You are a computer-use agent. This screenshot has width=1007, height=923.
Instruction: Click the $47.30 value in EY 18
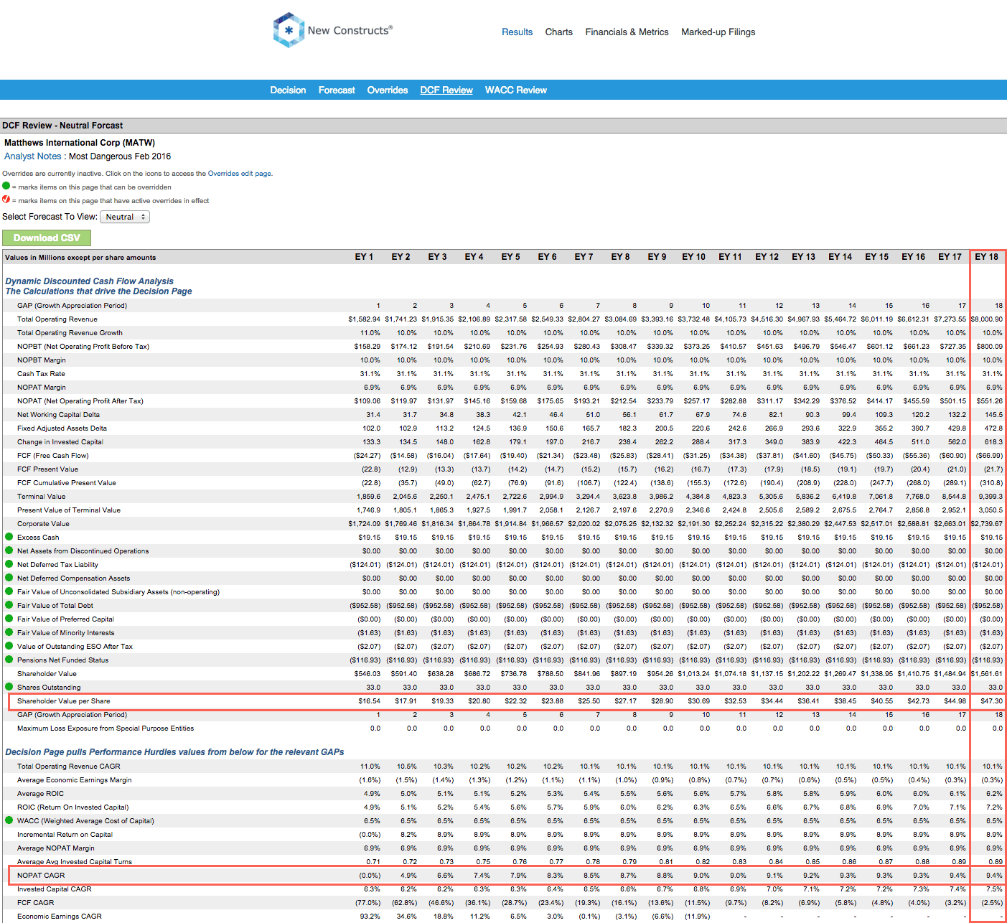pyautogui.click(x=991, y=701)
